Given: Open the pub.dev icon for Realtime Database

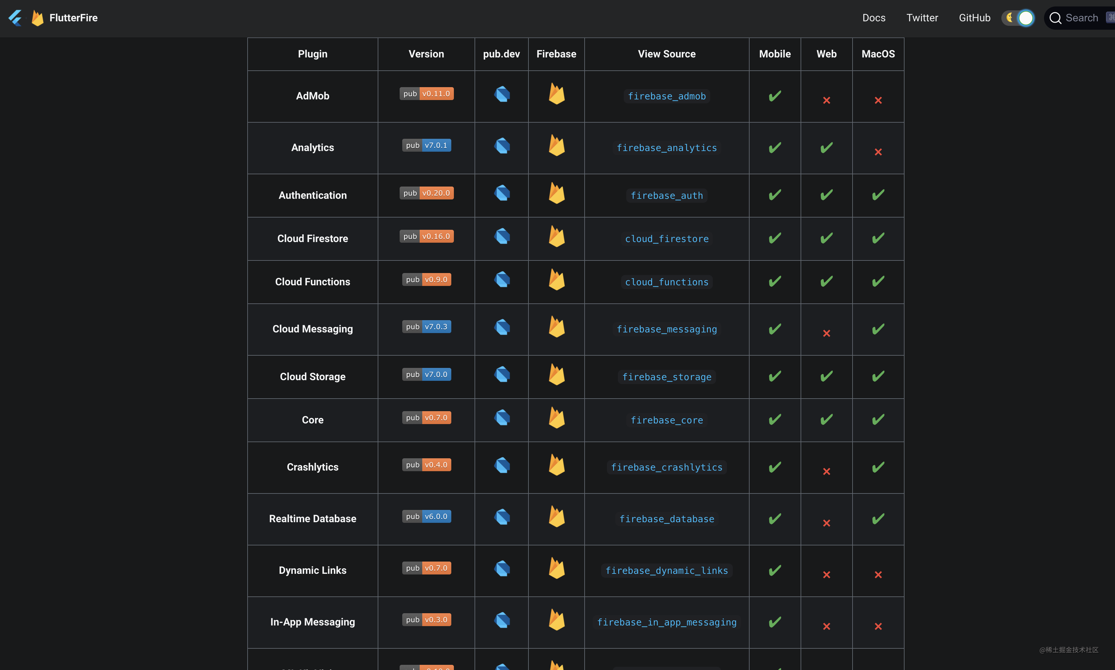Looking at the screenshot, I should tap(502, 517).
